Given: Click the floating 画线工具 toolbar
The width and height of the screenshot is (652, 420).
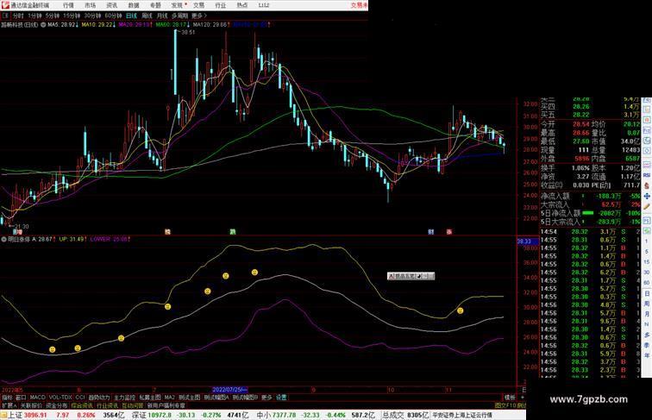Looking at the screenshot, I should [x=411, y=276].
